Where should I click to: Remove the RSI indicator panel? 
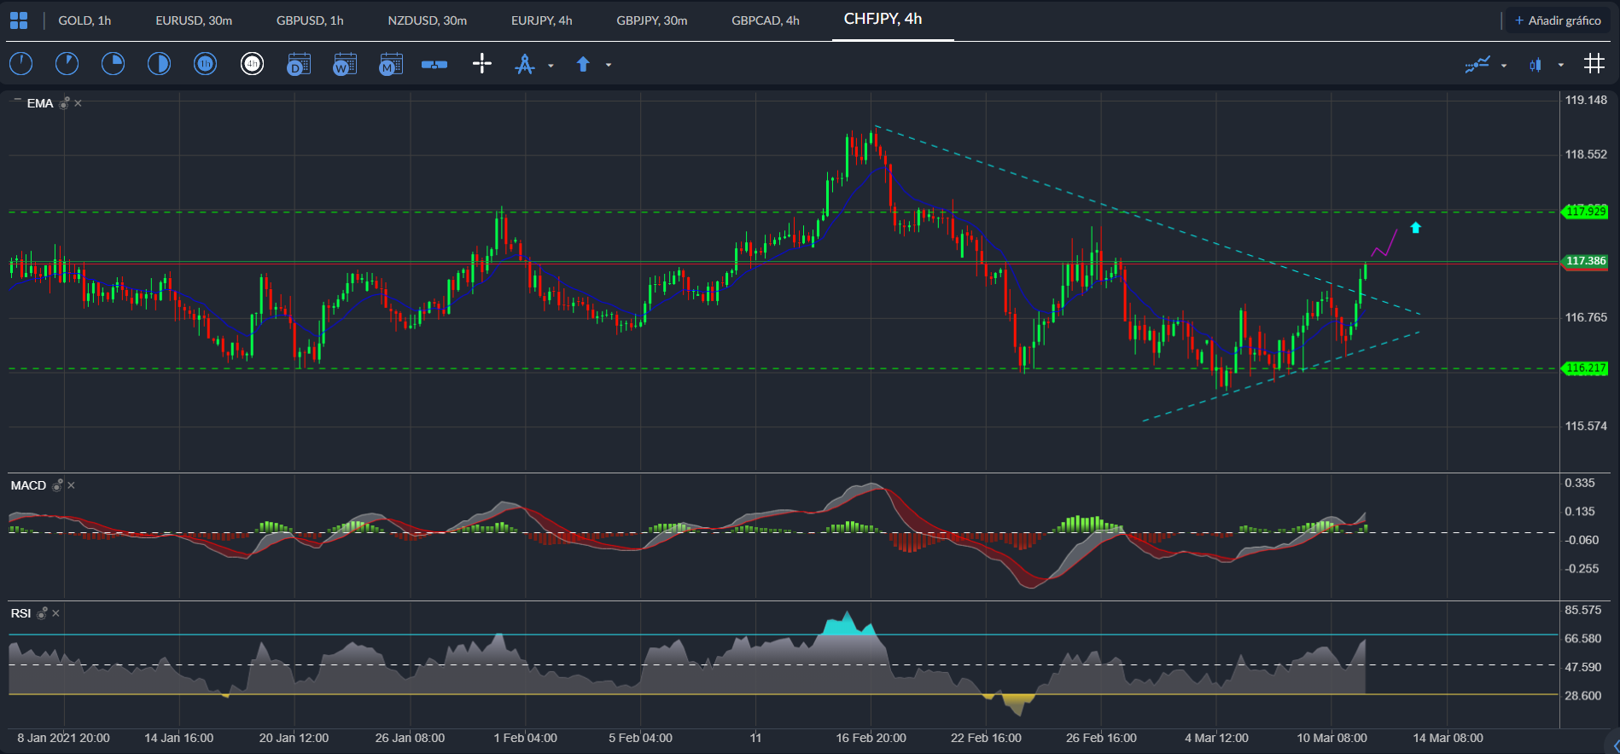pyautogui.click(x=55, y=613)
